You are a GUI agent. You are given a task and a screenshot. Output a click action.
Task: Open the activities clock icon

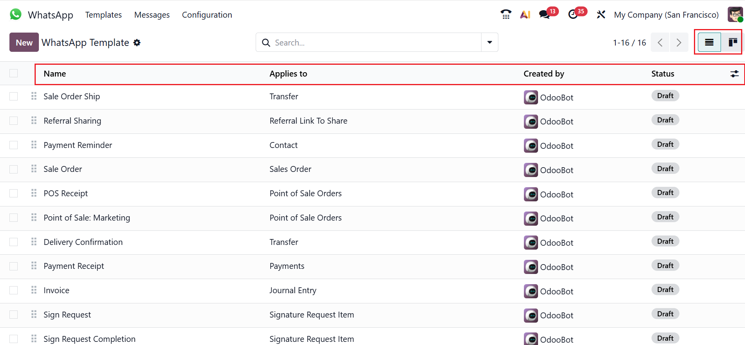coord(573,15)
